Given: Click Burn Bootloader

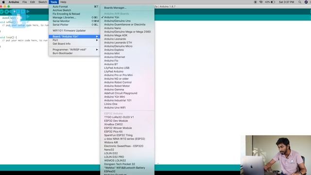Looking at the screenshot, I should click(74, 53).
